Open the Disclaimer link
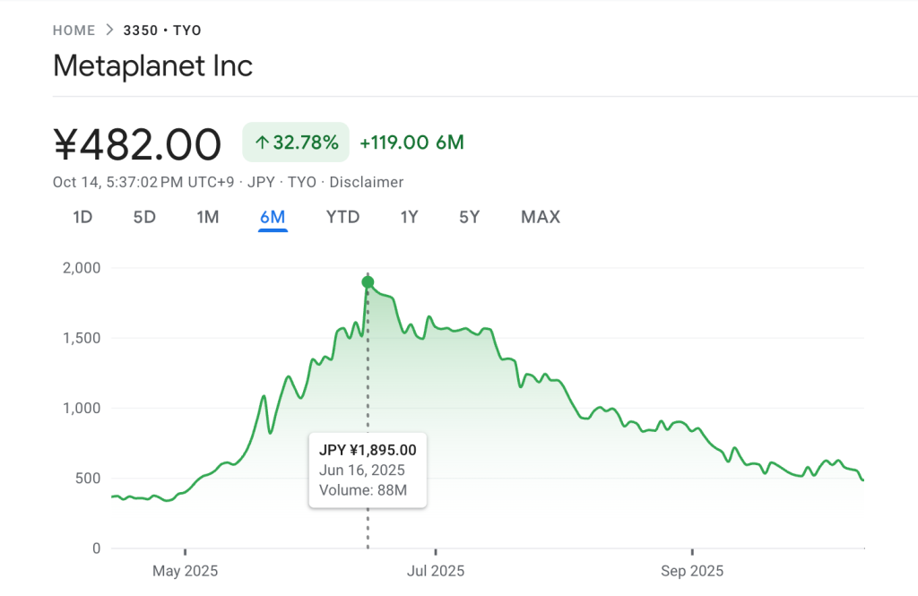The image size is (918, 596). coord(367,182)
